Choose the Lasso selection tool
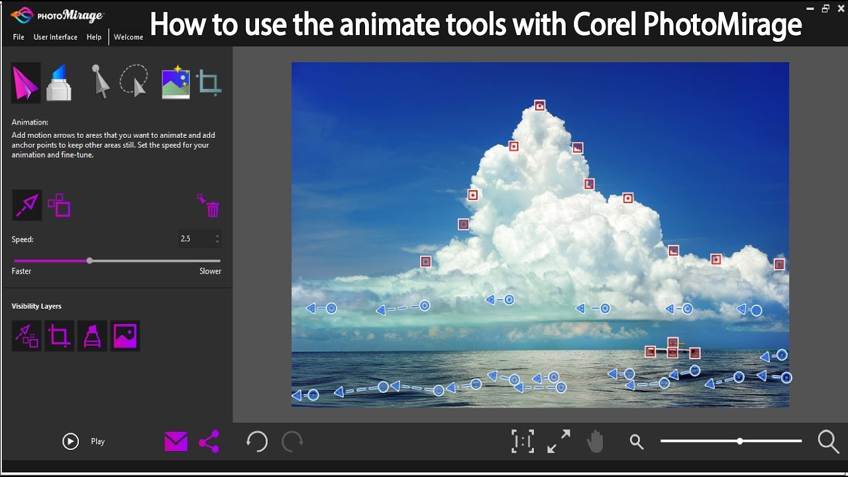848x477 pixels. coord(134,81)
